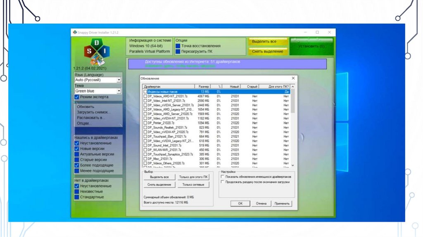Click Только сетевые button
The width and height of the screenshot is (423, 237).
tap(193, 185)
